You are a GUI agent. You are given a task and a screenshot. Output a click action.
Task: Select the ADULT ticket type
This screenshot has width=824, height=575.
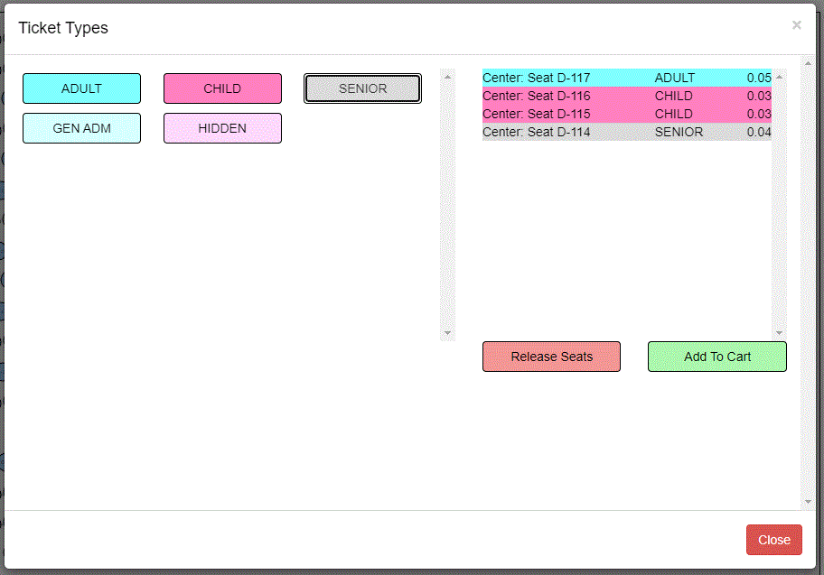[81, 88]
